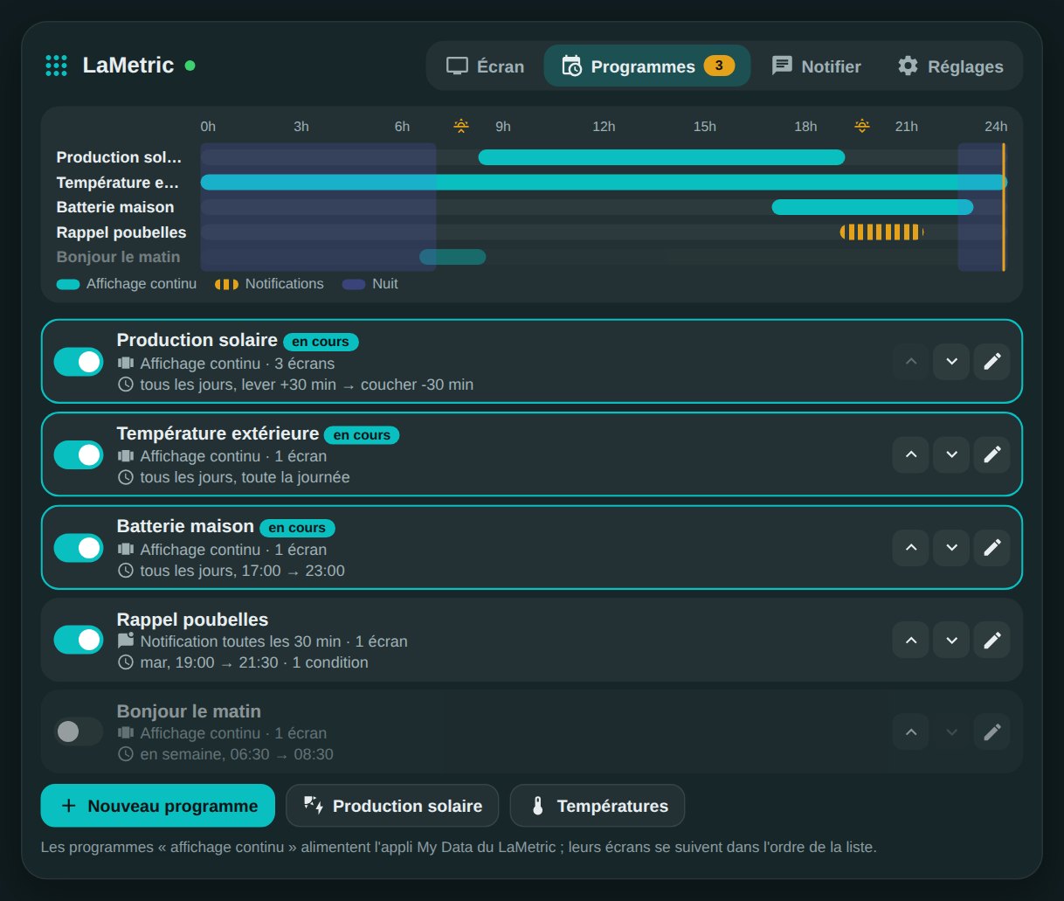
Task: Edit the Bonjour le matin programme
Action: coord(992,732)
